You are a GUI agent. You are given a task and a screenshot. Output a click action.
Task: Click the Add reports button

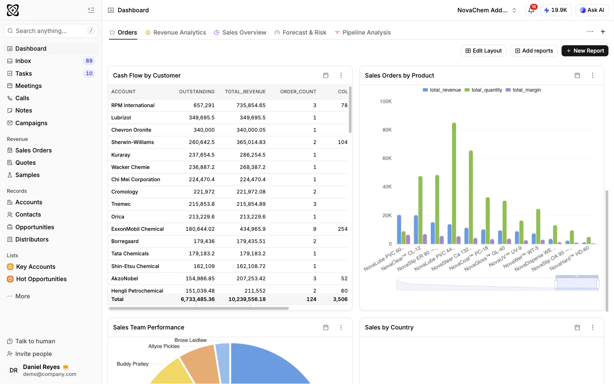(534, 51)
